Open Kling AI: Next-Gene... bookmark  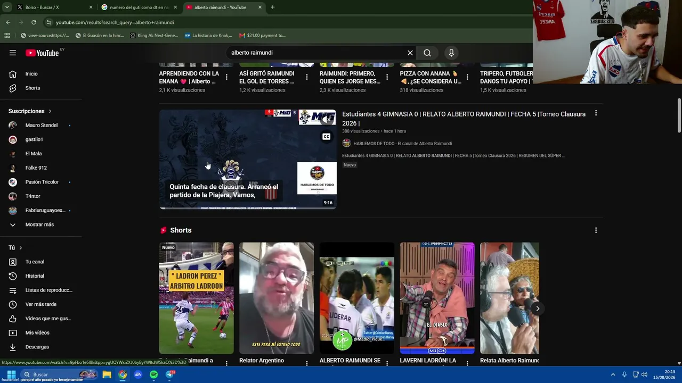point(154,36)
